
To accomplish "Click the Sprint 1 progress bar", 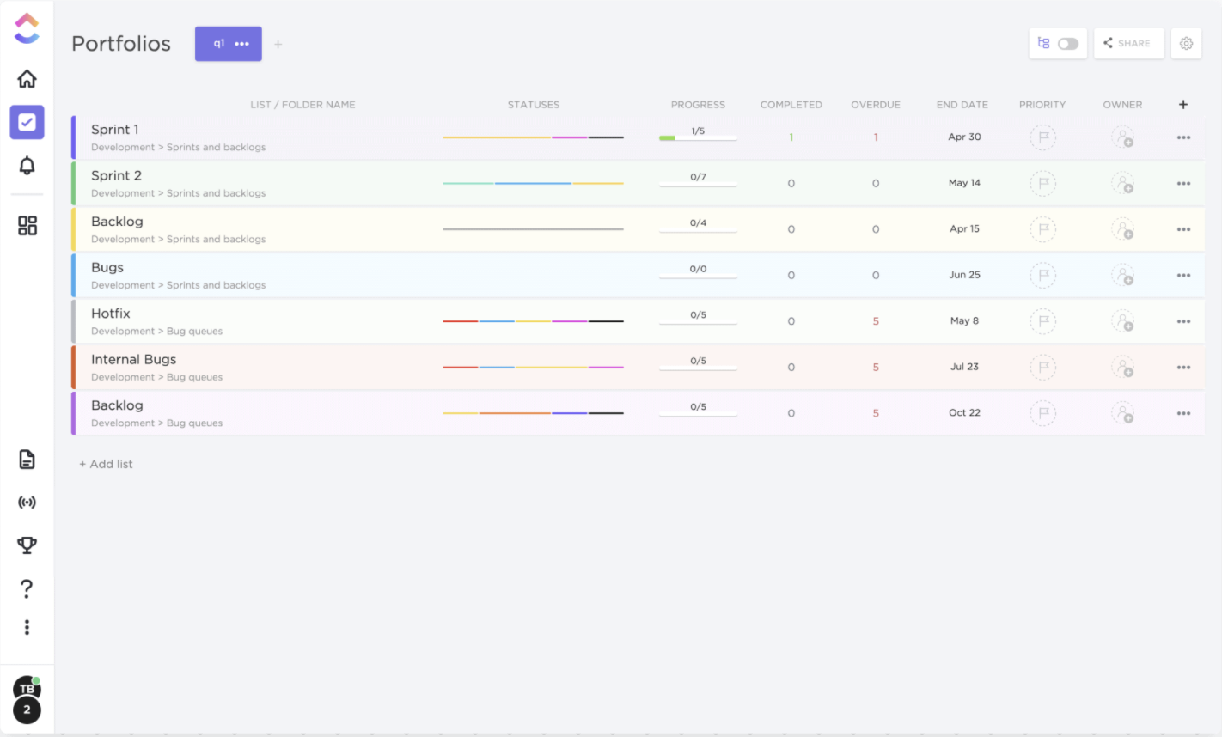I will click(698, 137).
